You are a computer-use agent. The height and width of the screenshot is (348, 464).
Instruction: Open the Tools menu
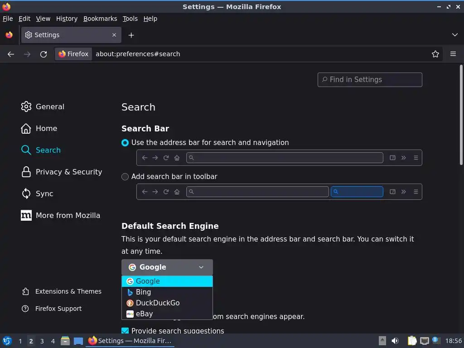tap(130, 19)
